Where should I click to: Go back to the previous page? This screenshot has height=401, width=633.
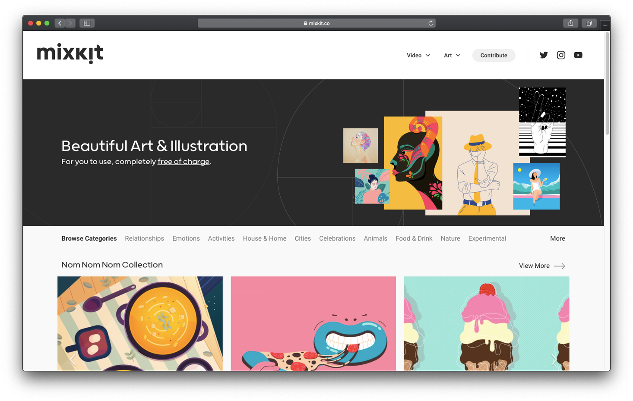click(x=60, y=23)
